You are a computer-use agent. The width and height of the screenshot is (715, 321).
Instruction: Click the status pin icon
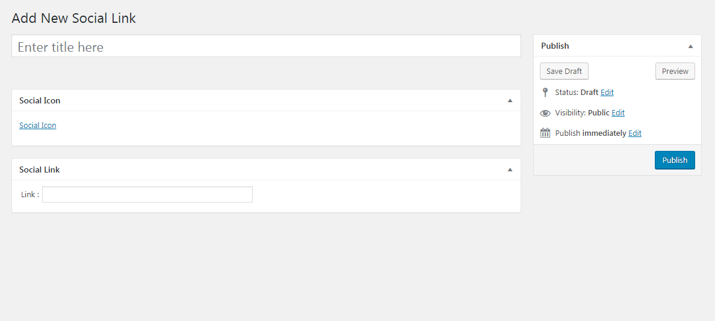tap(545, 93)
